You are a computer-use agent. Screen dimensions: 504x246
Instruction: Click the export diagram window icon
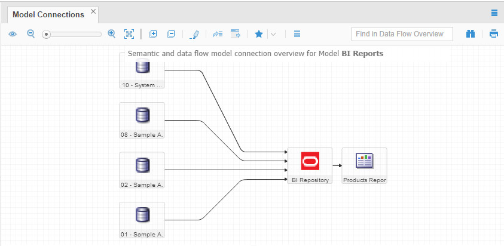click(x=236, y=34)
